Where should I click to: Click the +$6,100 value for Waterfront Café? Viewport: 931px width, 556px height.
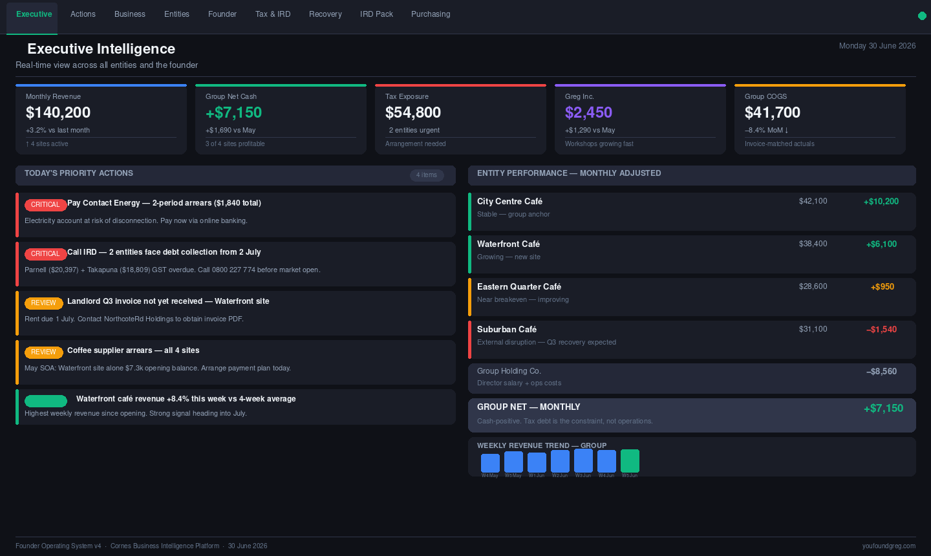[882, 244]
